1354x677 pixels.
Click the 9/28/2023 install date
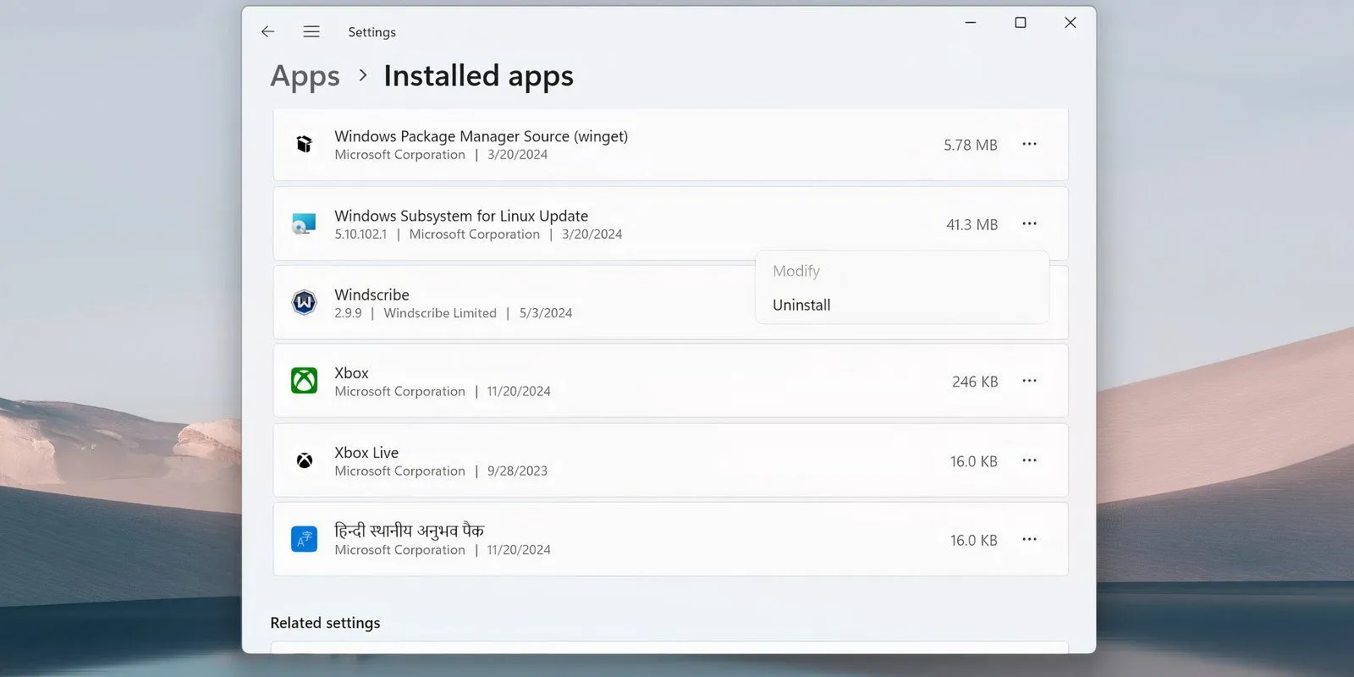point(517,471)
